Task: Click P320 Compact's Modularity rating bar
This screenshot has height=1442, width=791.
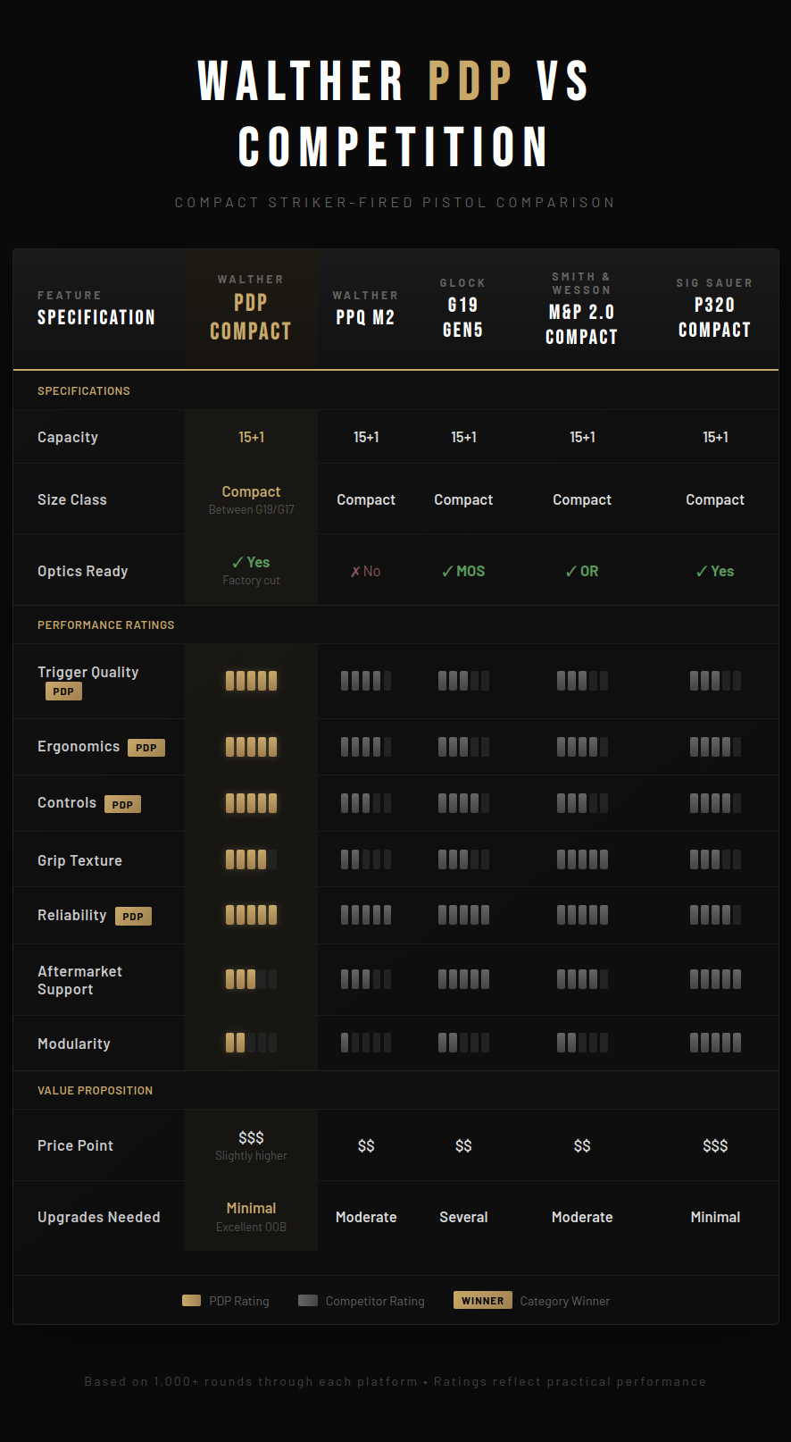Action: (x=715, y=1043)
